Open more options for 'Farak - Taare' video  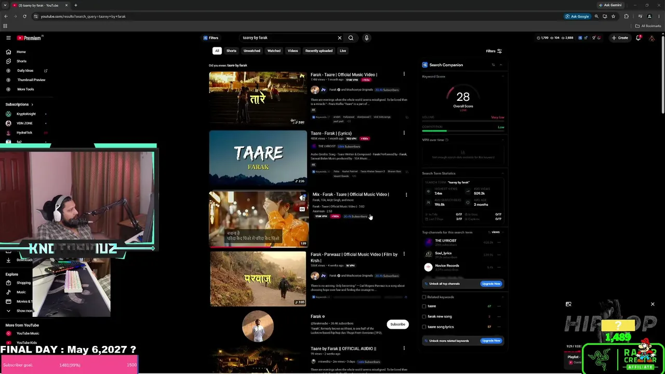pyautogui.click(x=404, y=74)
